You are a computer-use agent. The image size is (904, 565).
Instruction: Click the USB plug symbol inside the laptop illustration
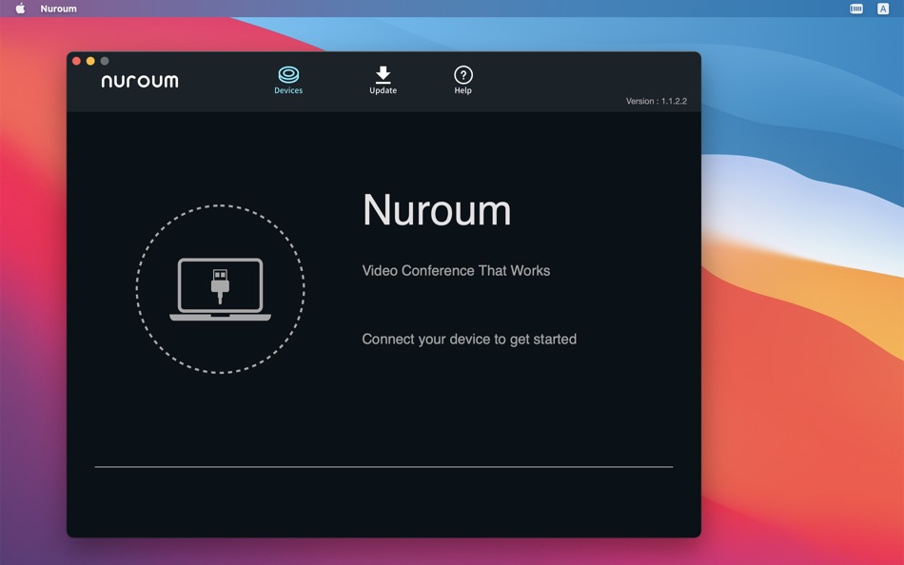coord(220,280)
